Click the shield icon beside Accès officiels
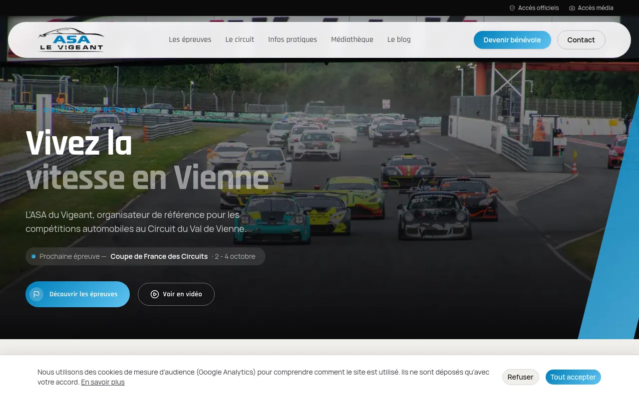The height and width of the screenshot is (399, 639). point(512,8)
